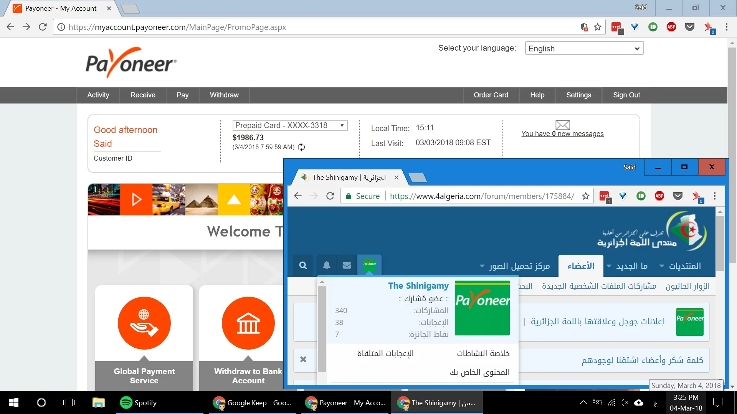Click the back arrow in the Payoneer window
Screen dimensions: 737x414
pyautogui.click(x=10, y=27)
